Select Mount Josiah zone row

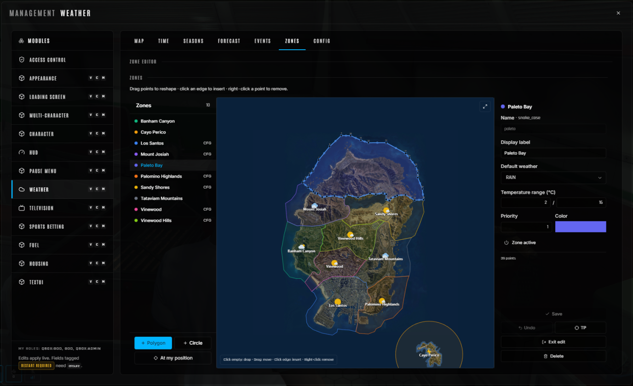pos(173,154)
